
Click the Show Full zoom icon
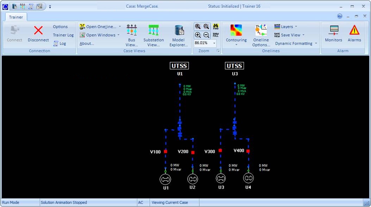point(216,35)
